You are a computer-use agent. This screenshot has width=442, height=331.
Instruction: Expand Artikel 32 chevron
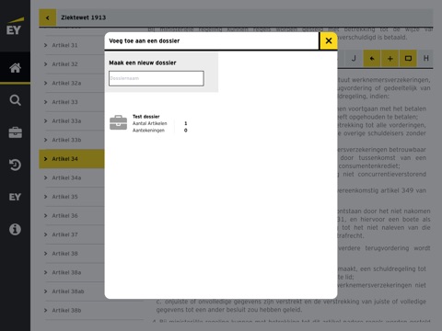pos(45,64)
